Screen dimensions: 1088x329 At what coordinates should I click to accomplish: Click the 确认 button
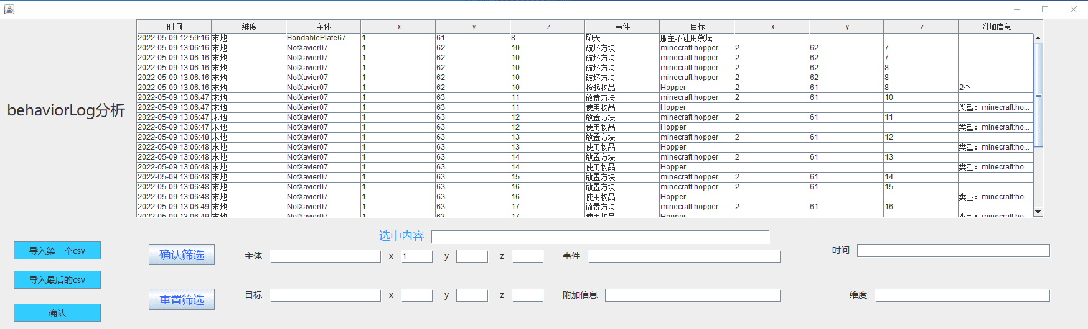(x=57, y=313)
